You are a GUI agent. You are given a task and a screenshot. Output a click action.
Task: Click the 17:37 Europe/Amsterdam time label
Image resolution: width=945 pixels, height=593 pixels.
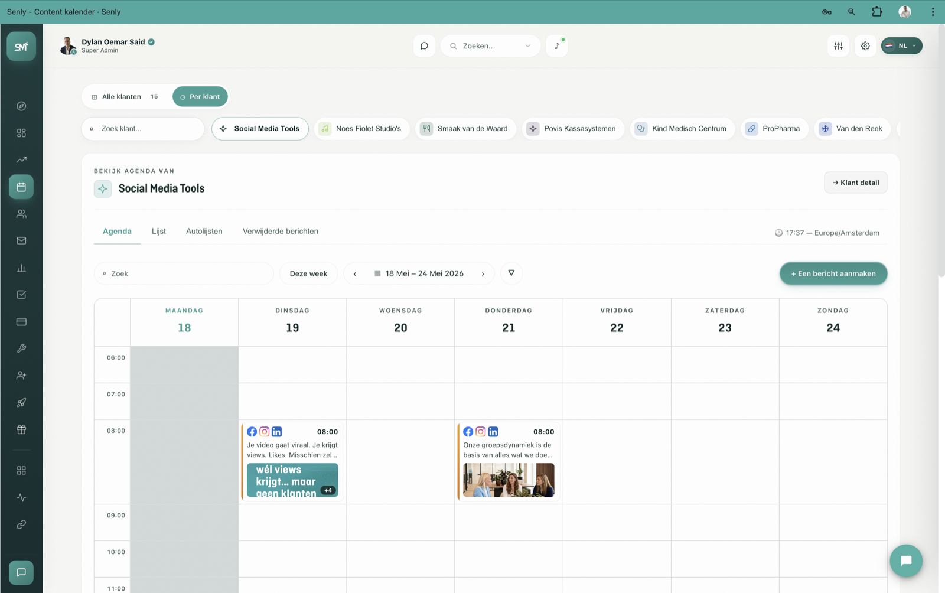coord(827,233)
